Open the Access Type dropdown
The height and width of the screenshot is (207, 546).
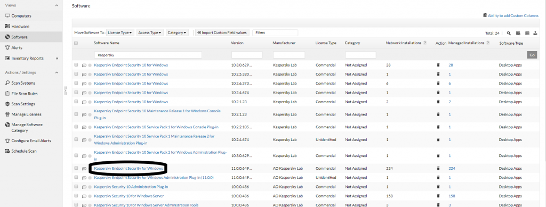click(x=150, y=32)
